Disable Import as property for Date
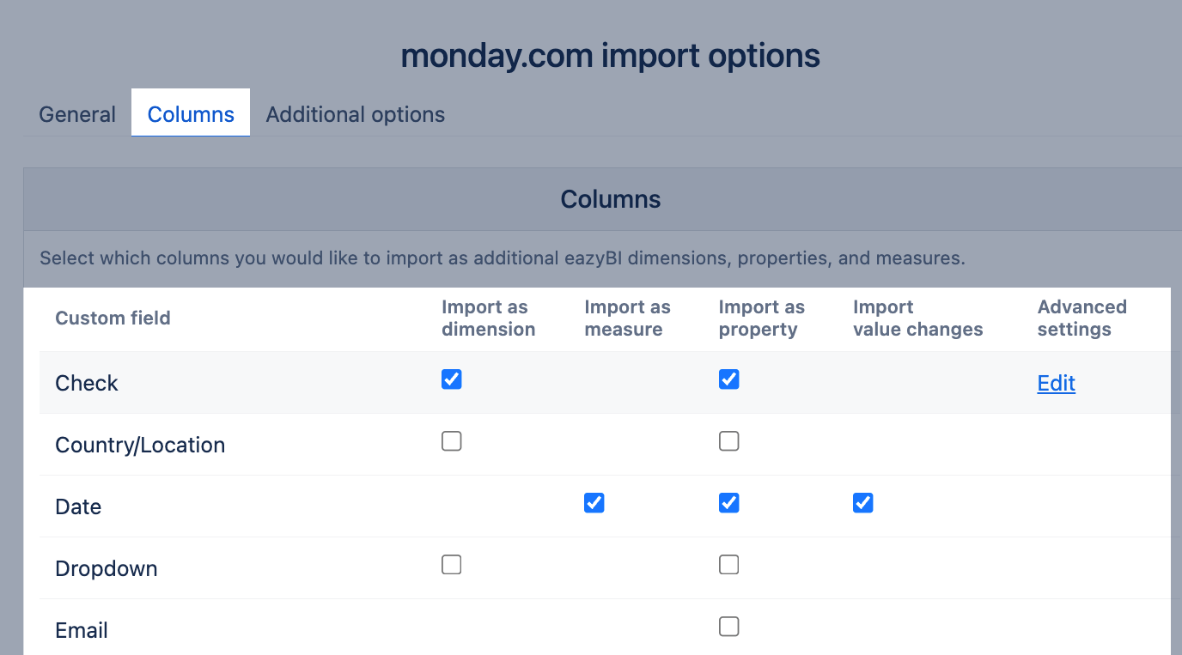 coord(729,503)
